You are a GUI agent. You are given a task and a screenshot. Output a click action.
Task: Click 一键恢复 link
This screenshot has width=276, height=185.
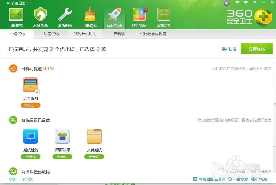click(238, 179)
